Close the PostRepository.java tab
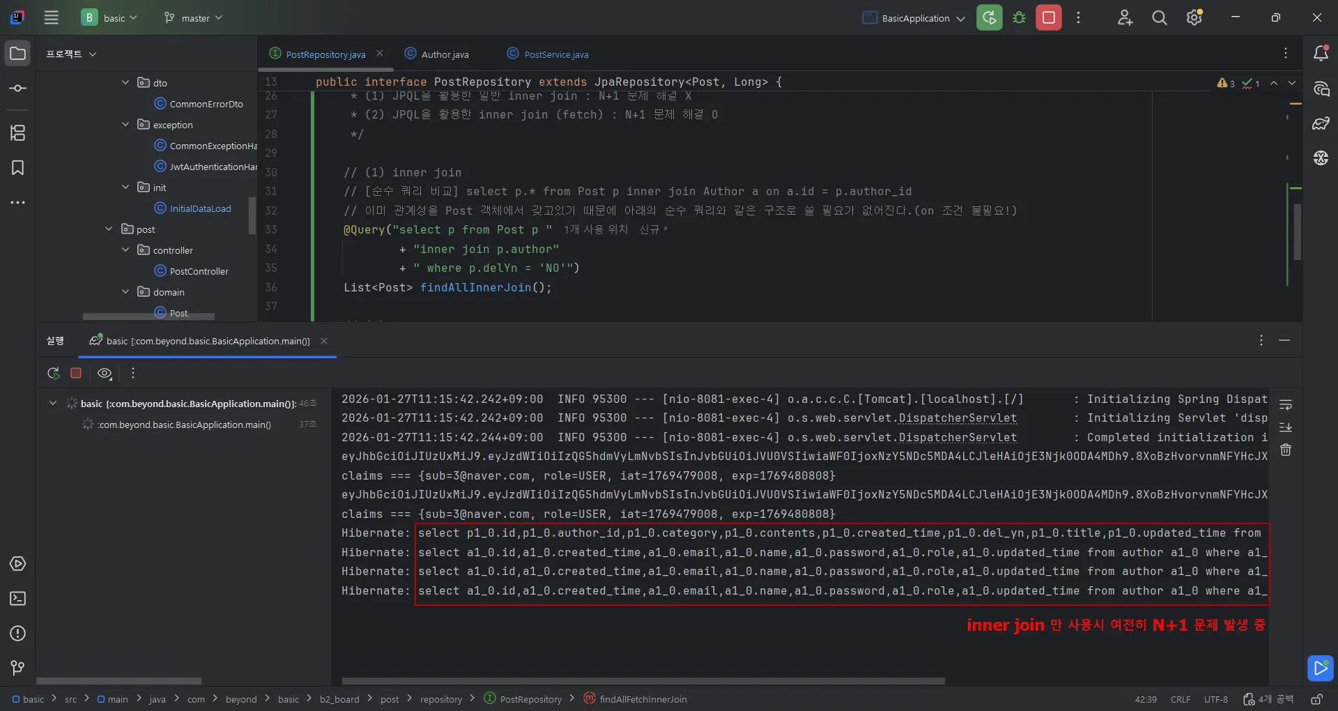The height and width of the screenshot is (711, 1338). (380, 54)
